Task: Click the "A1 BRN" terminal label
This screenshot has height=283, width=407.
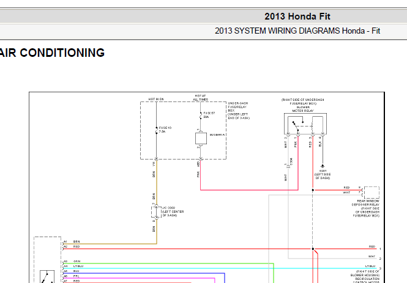Action: [x=72, y=241]
